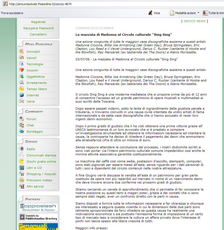Click the Voce speaker icon in toolbar
The height and width of the screenshot is (230, 224).
coord(150,13)
